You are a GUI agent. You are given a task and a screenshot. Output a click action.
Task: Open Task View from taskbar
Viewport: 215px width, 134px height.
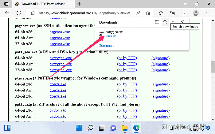(x=102, y=128)
